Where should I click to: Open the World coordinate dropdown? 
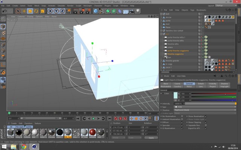(118, 138)
